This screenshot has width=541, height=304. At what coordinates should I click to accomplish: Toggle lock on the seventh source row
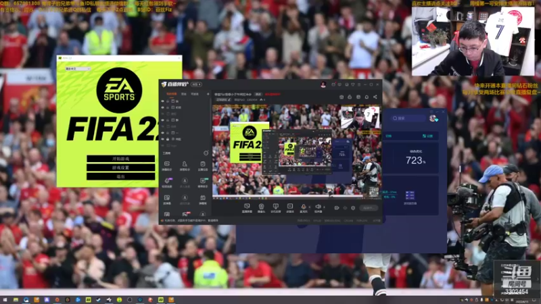[x=168, y=139]
